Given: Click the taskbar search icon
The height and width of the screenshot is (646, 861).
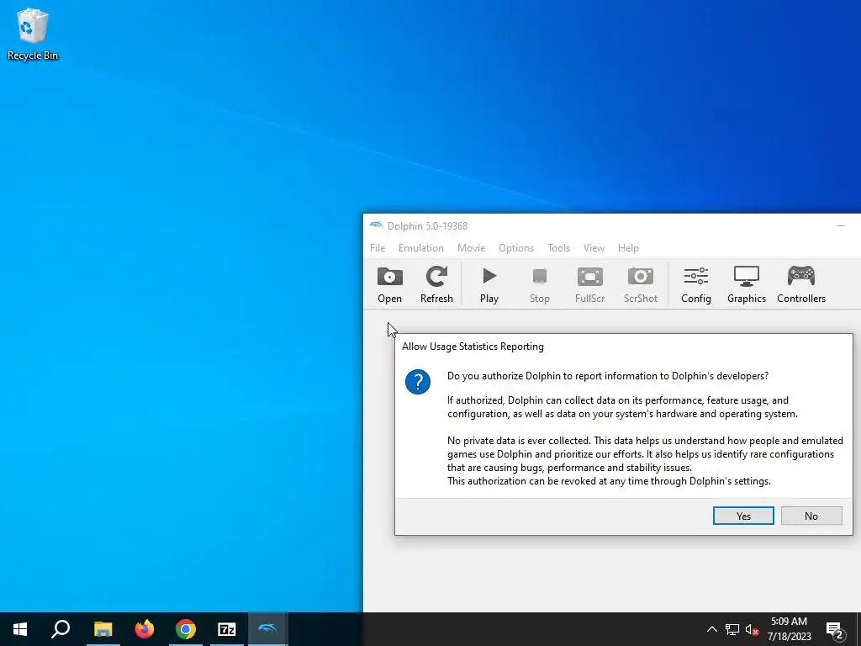Looking at the screenshot, I should (x=61, y=629).
